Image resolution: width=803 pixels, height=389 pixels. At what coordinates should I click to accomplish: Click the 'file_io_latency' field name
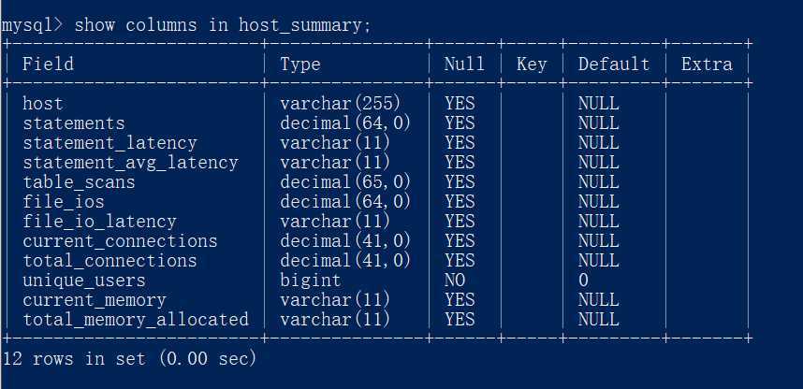pyautogui.click(x=99, y=222)
